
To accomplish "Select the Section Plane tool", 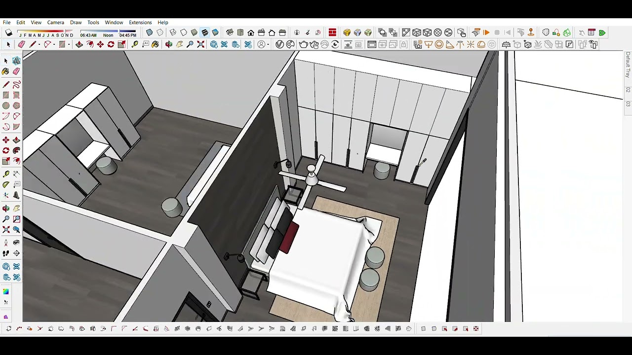I will [16, 253].
